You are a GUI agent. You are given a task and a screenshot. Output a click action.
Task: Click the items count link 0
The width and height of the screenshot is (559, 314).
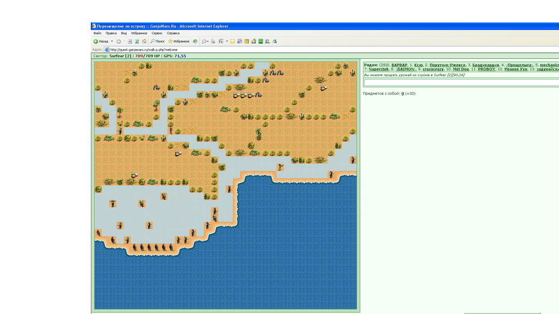pos(403,94)
